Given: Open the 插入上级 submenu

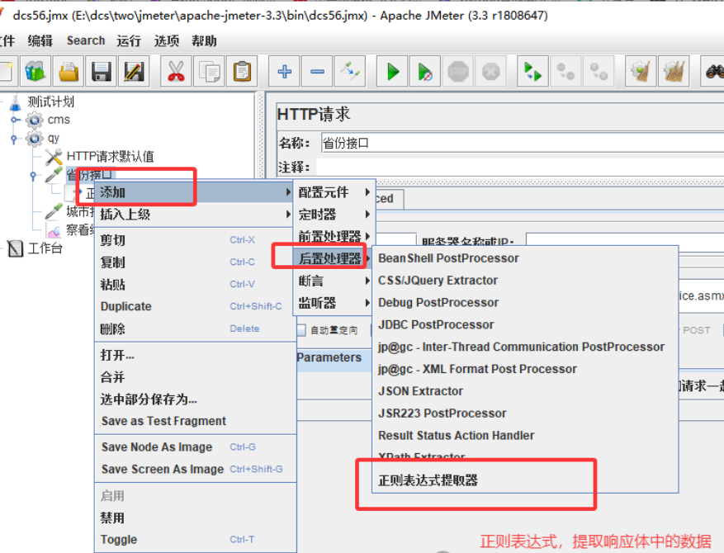Looking at the screenshot, I should (194, 214).
